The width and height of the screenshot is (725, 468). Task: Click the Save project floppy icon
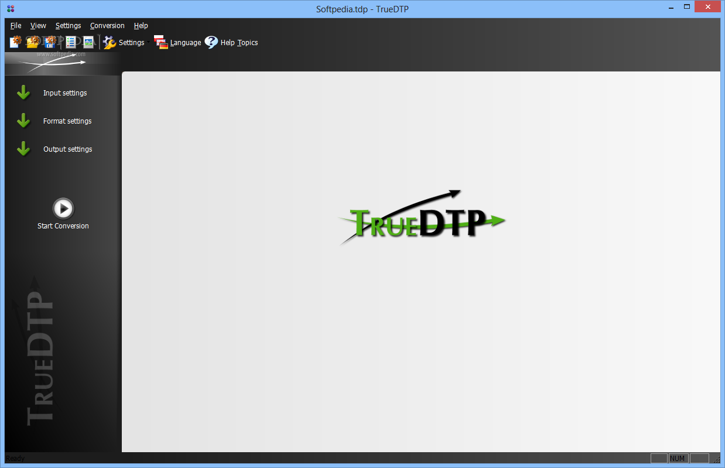[50, 42]
